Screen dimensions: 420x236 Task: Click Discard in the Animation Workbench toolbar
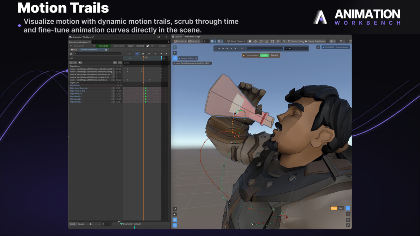[140, 46]
